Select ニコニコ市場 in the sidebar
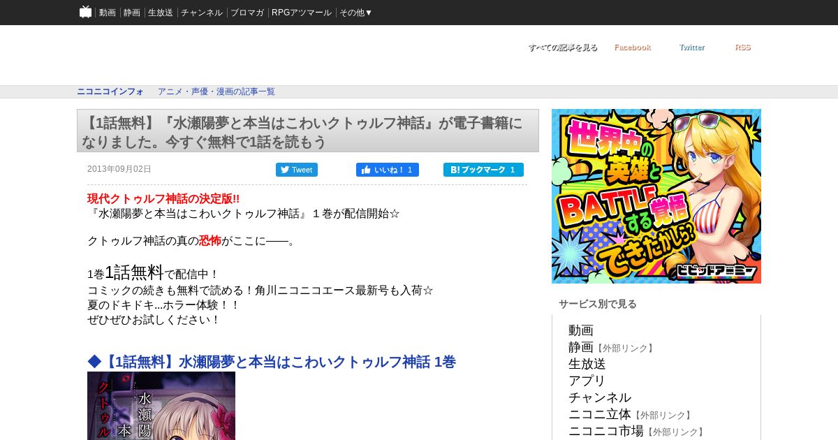This screenshot has height=440, width=838. coord(606,431)
